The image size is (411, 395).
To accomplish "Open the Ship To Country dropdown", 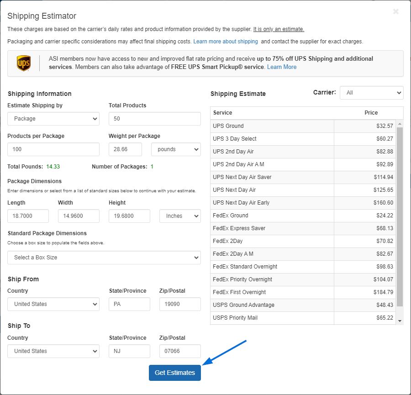I will (x=53, y=351).
